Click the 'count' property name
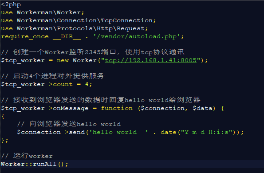 pos(63,84)
